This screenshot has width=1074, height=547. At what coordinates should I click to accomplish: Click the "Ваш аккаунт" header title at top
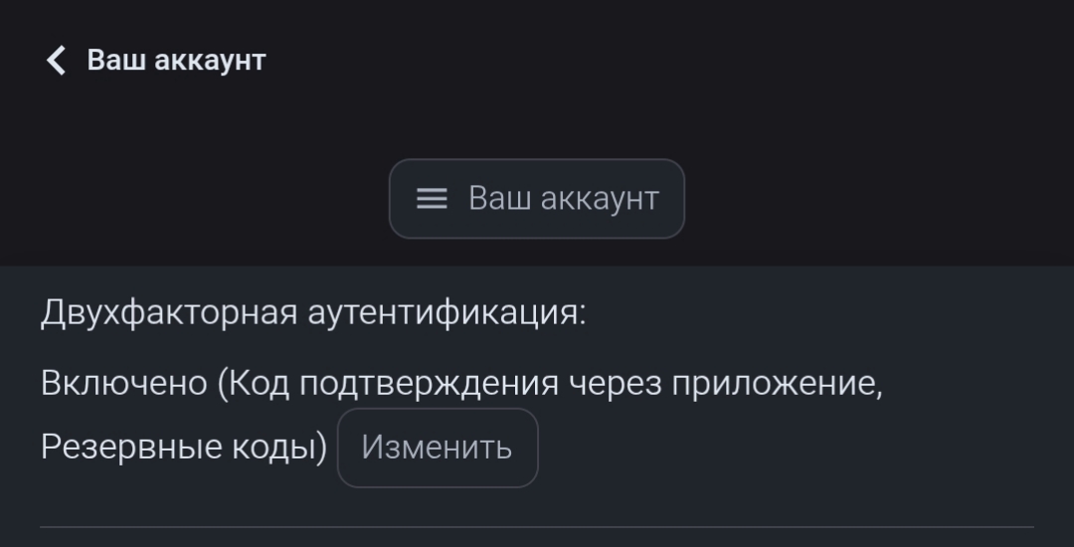tap(176, 61)
